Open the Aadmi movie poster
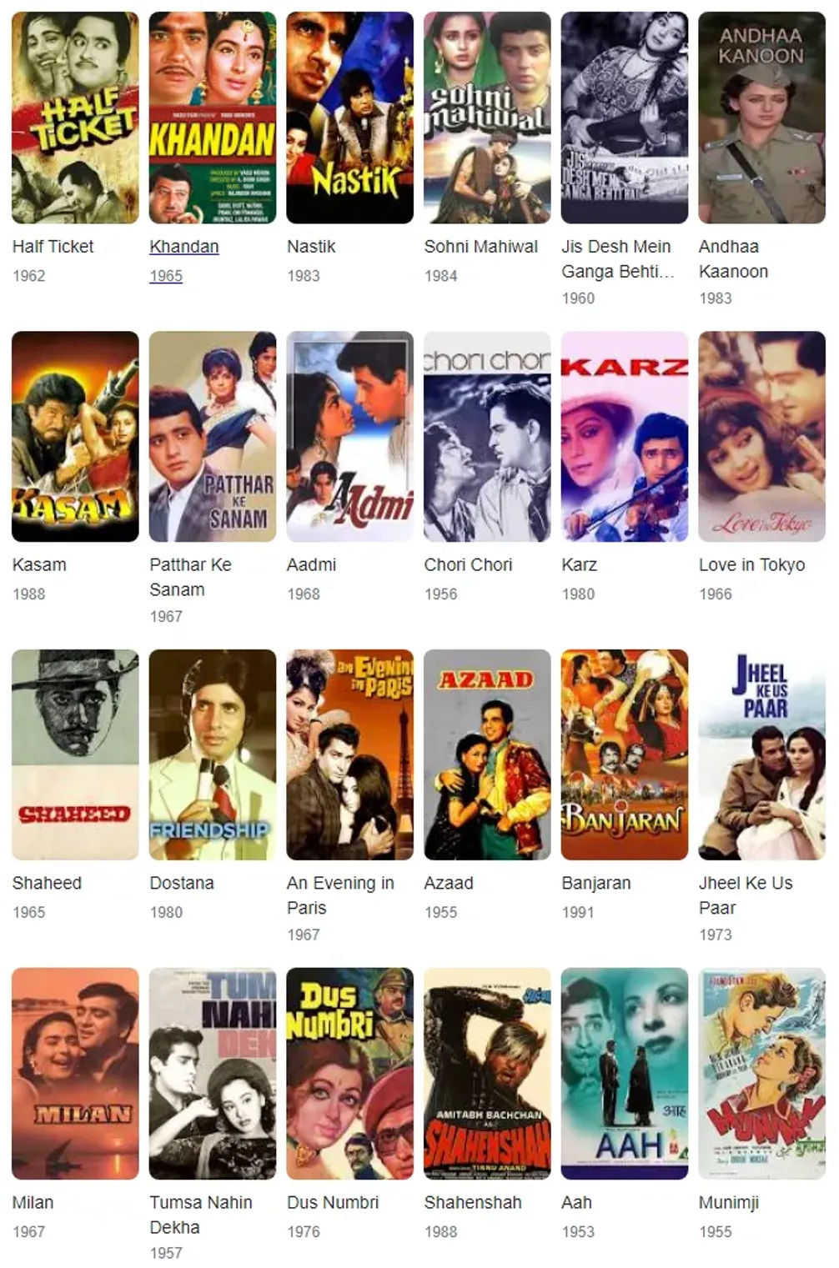The image size is (839, 1268). [x=349, y=437]
